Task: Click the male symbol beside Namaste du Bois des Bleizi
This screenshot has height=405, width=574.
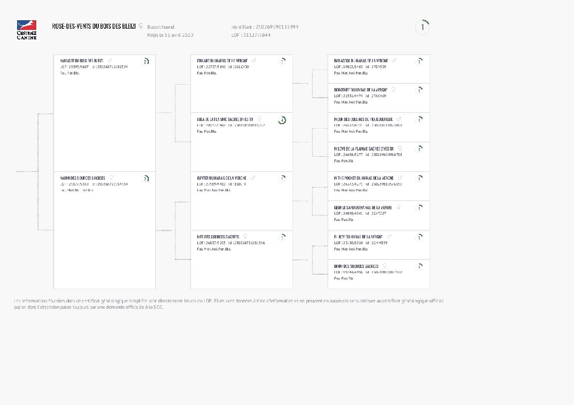Action: click(x=110, y=60)
